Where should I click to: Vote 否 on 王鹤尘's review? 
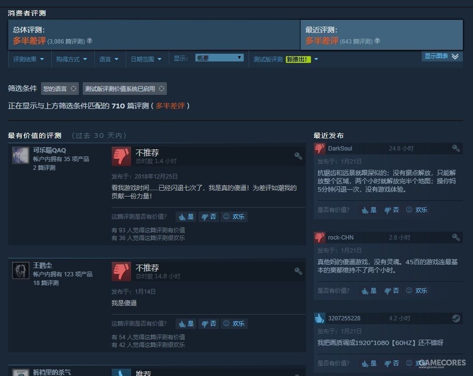(x=209, y=324)
